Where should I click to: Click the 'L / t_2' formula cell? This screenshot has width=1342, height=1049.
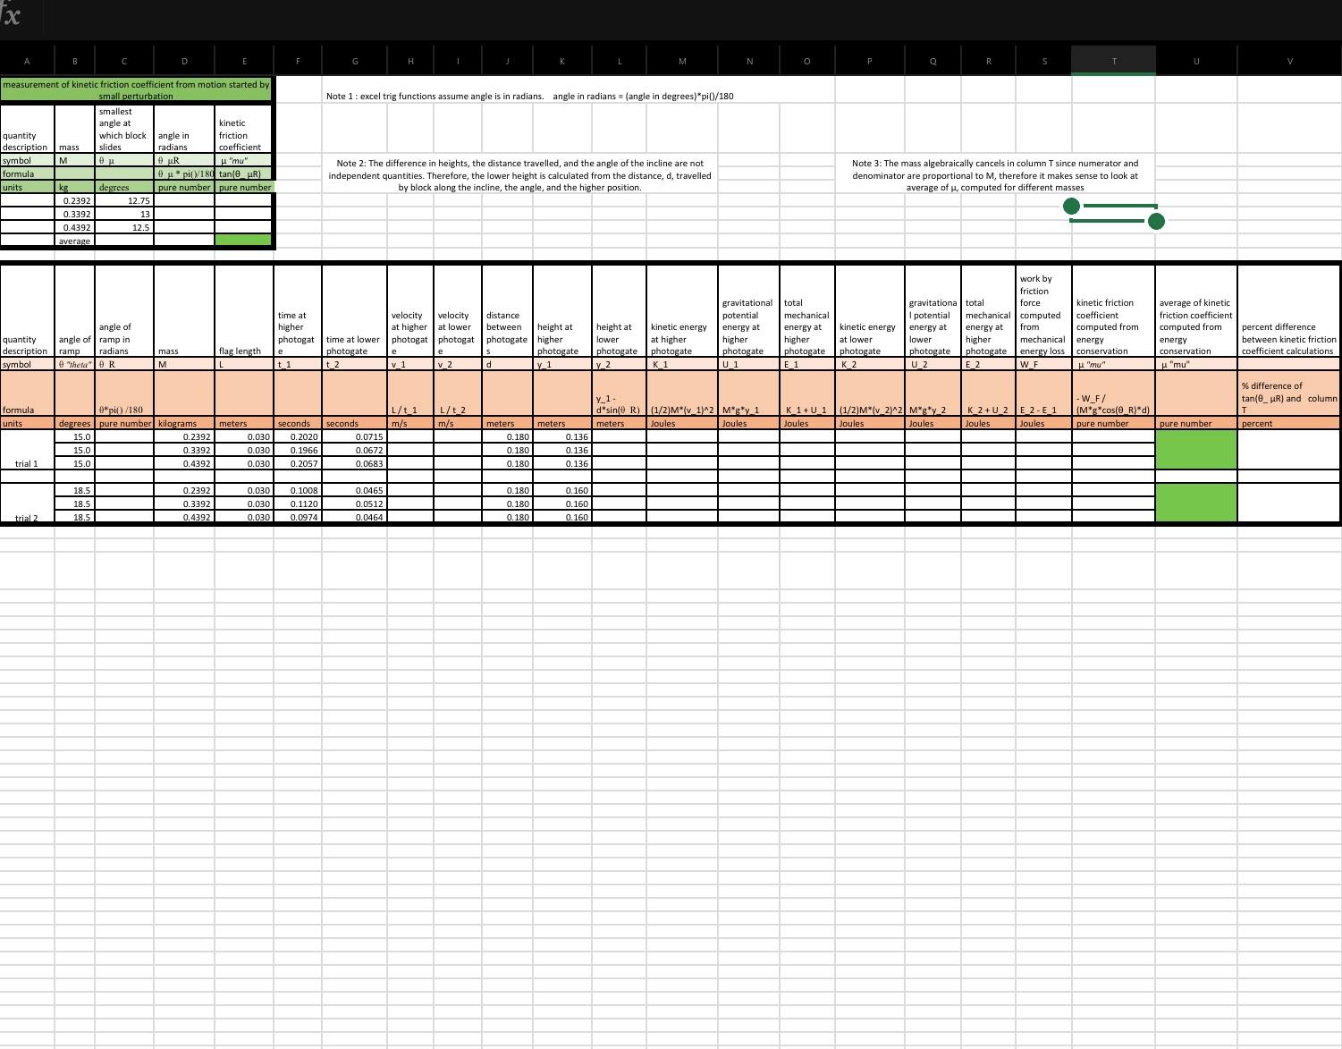[458, 393]
